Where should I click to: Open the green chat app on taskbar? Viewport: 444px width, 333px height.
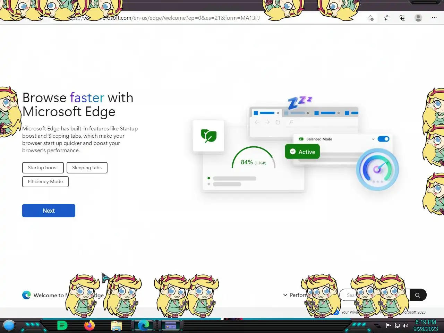[62, 325]
